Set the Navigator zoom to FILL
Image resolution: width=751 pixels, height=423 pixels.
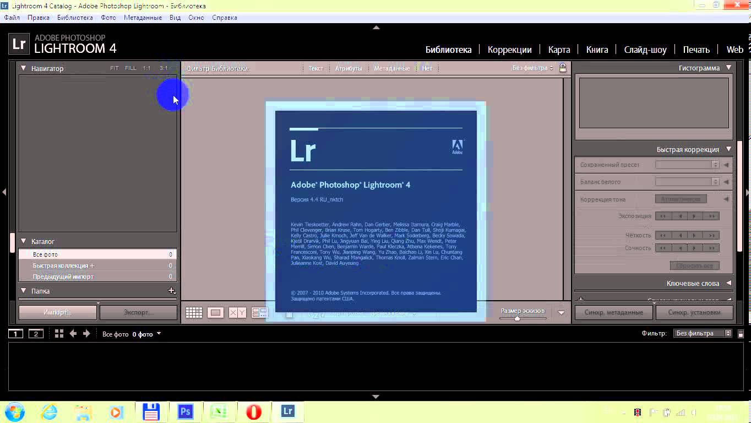click(x=130, y=68)
